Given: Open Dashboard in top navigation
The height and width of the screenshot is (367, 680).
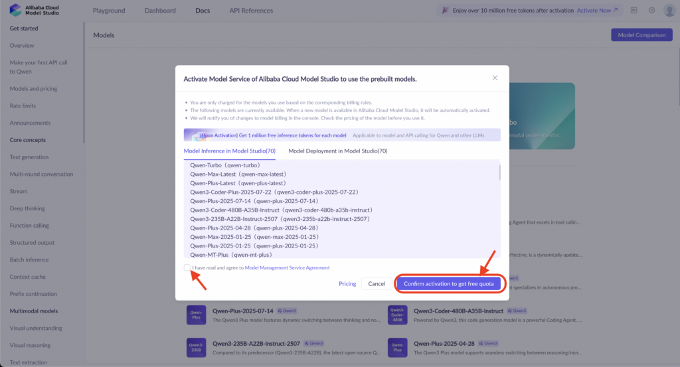Looking at the screenshot, I should [160, 11].
